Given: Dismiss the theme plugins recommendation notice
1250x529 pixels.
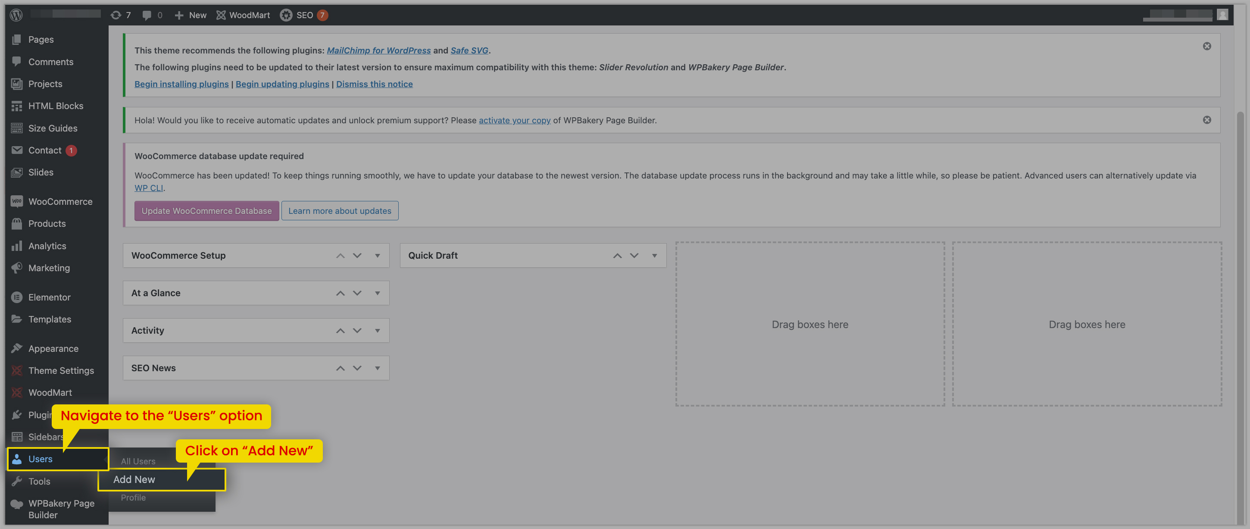Looking at the screenshot, I should click(1207, 46).
